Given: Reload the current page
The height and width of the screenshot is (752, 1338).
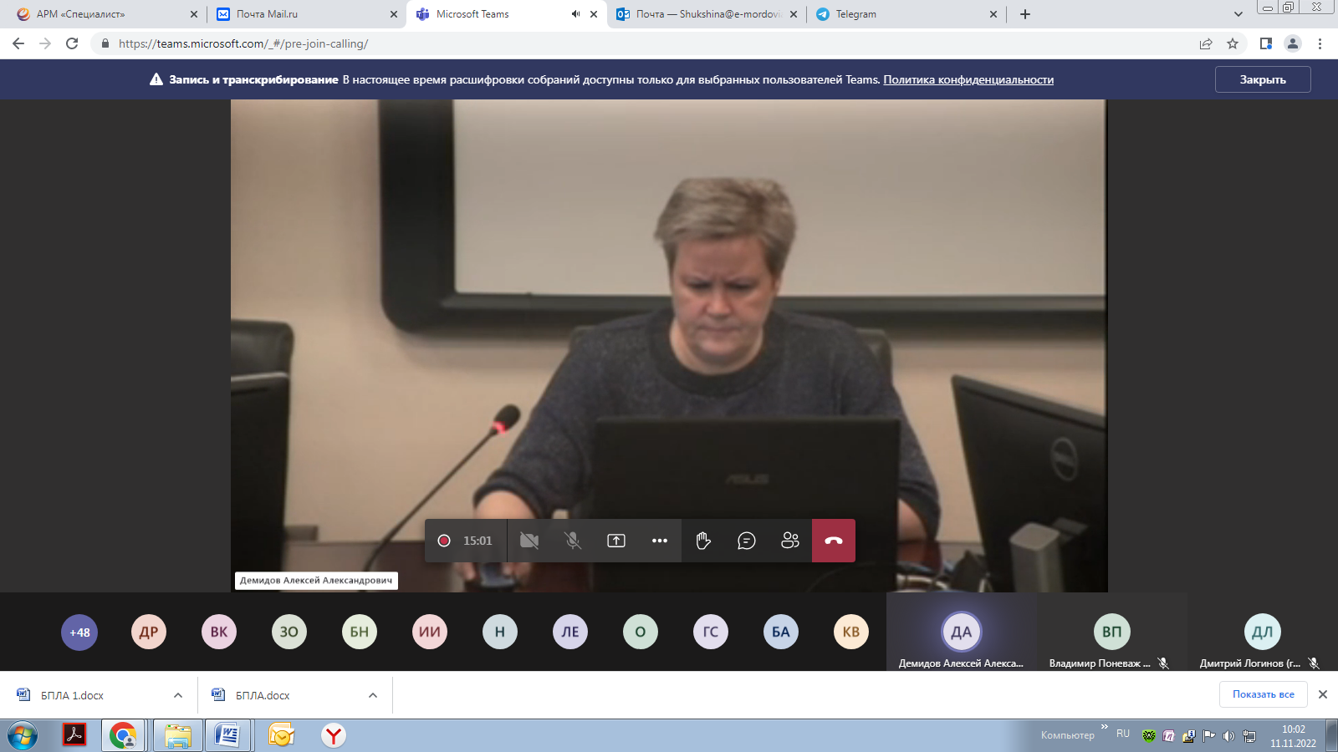Looking at the screenshot, I should pos(72,43).
